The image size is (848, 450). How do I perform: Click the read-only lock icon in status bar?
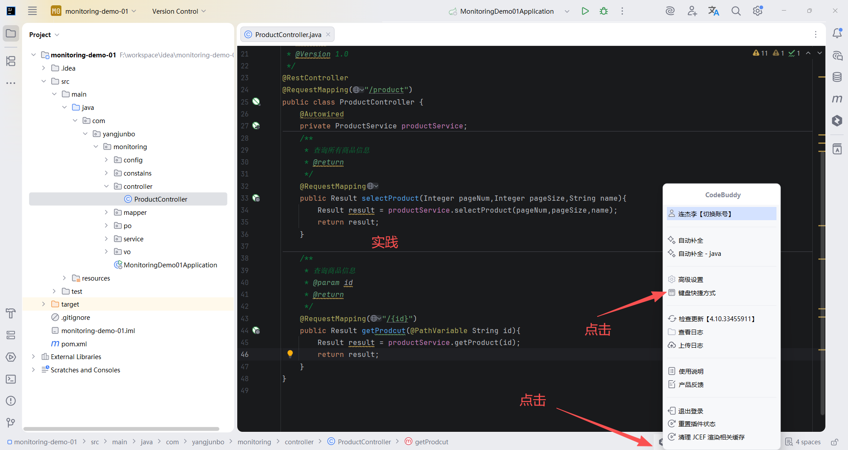[834, 442]
